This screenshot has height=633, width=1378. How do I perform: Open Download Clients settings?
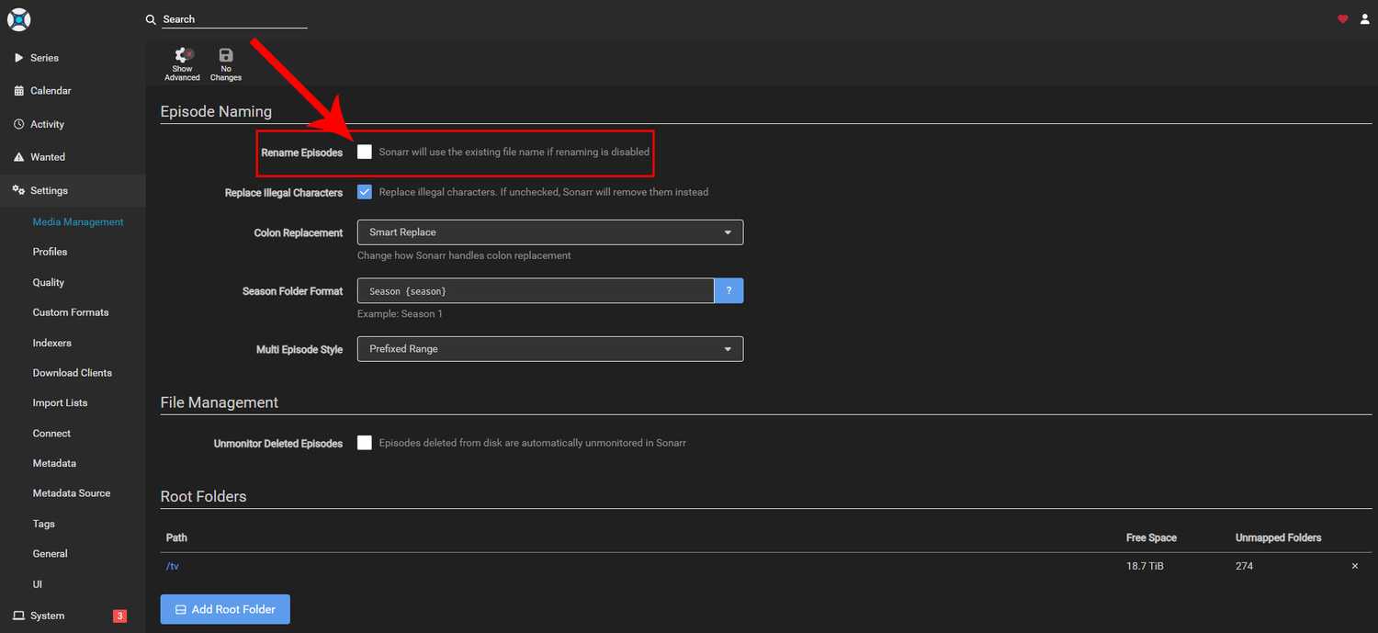click(72, 373)
